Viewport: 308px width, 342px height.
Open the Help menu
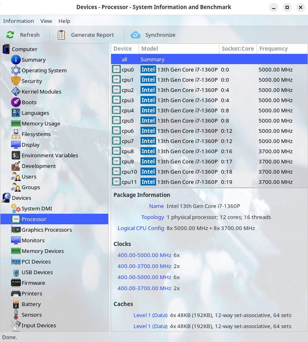[64, 21]
